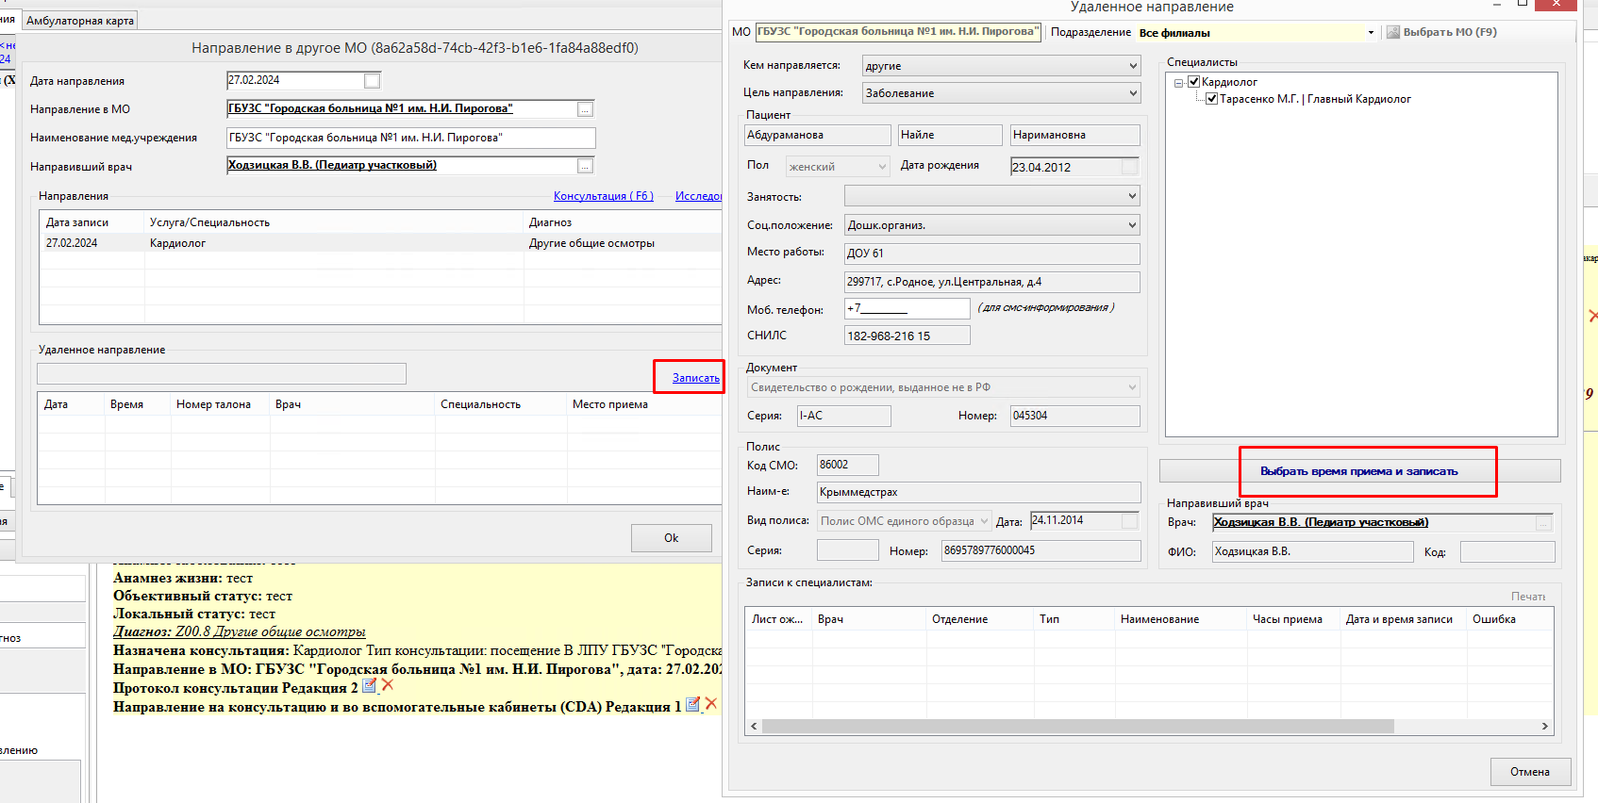1598x803 pixels.
Task: Collapse the 'Кардиолог' tree node
Action: coord(1179,83)
